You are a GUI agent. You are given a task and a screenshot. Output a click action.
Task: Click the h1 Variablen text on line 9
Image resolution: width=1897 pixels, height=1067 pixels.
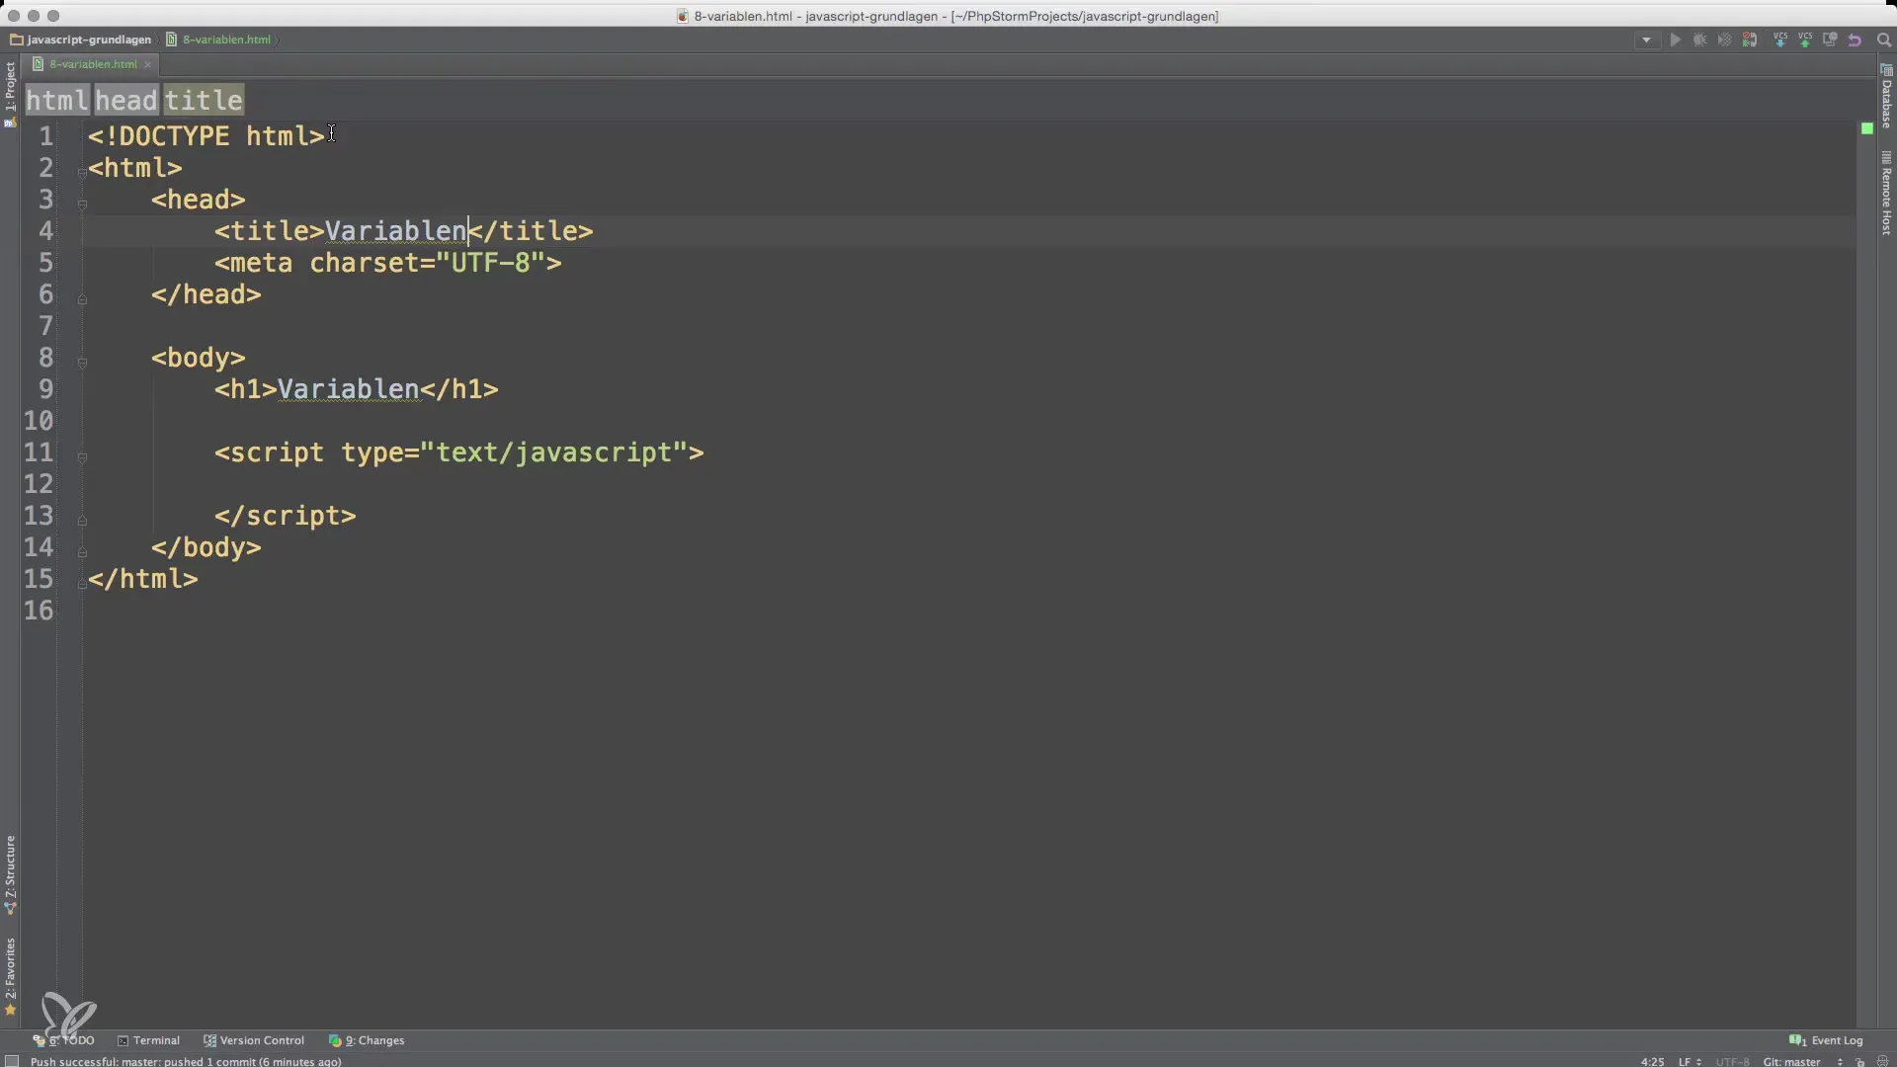(349, 389)
